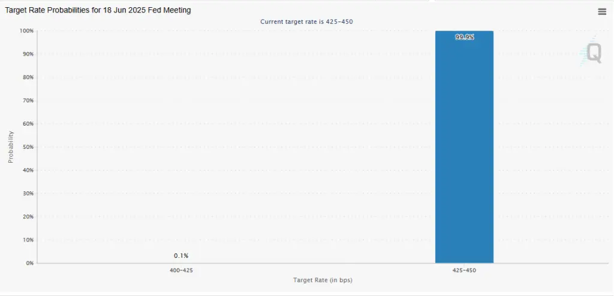Click the 50% y-axis tick label

[27, 147]
